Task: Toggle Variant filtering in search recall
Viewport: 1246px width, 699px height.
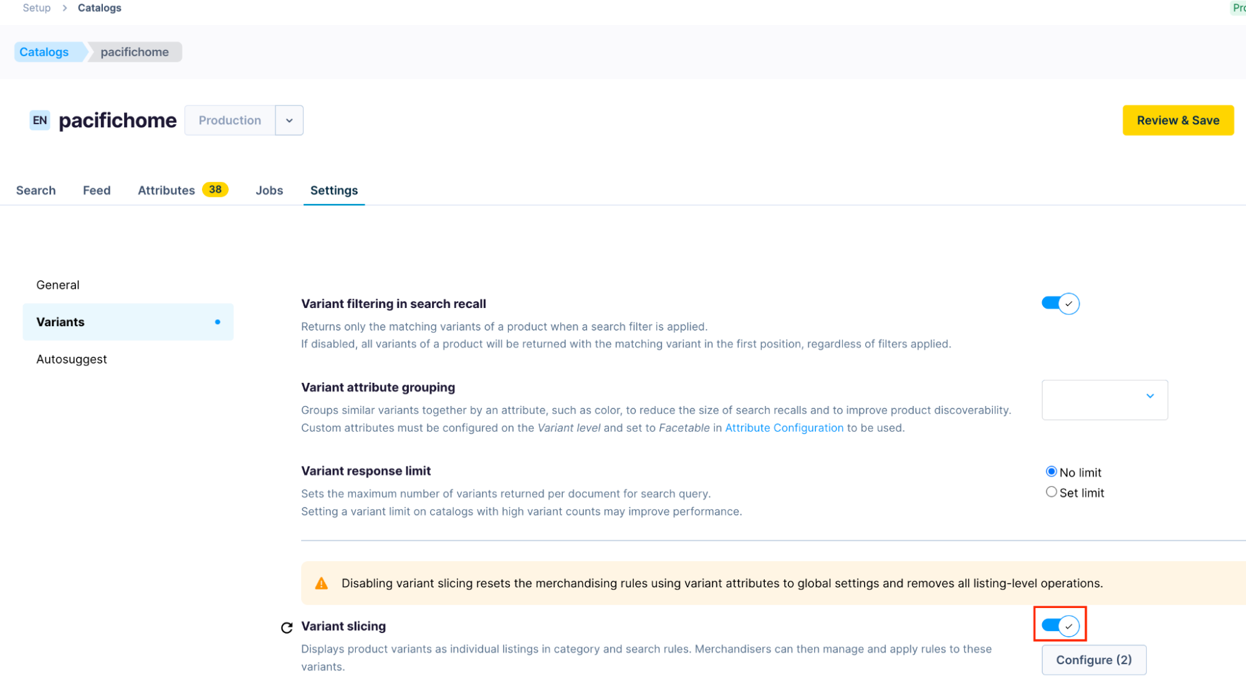Action: (1060, 304)
